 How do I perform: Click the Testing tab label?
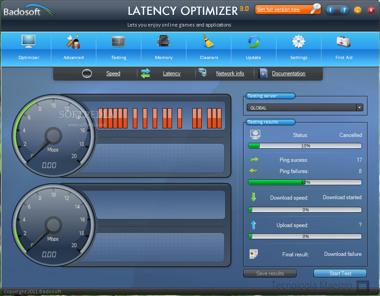tap(118, 58)
